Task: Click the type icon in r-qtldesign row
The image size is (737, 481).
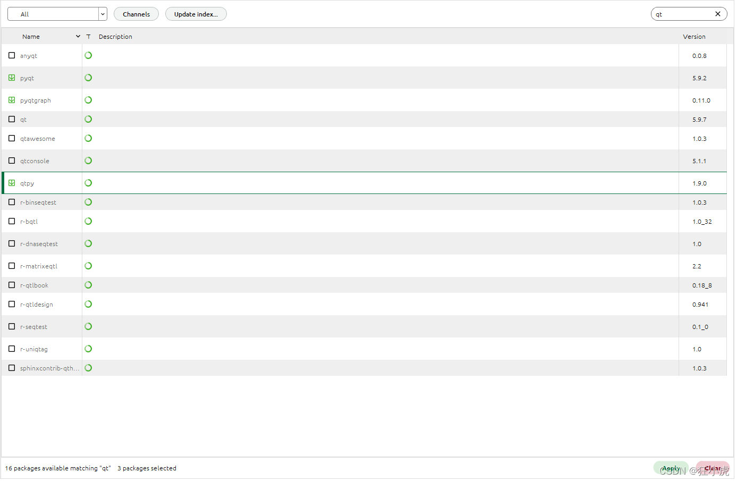Action: point(88,304)
